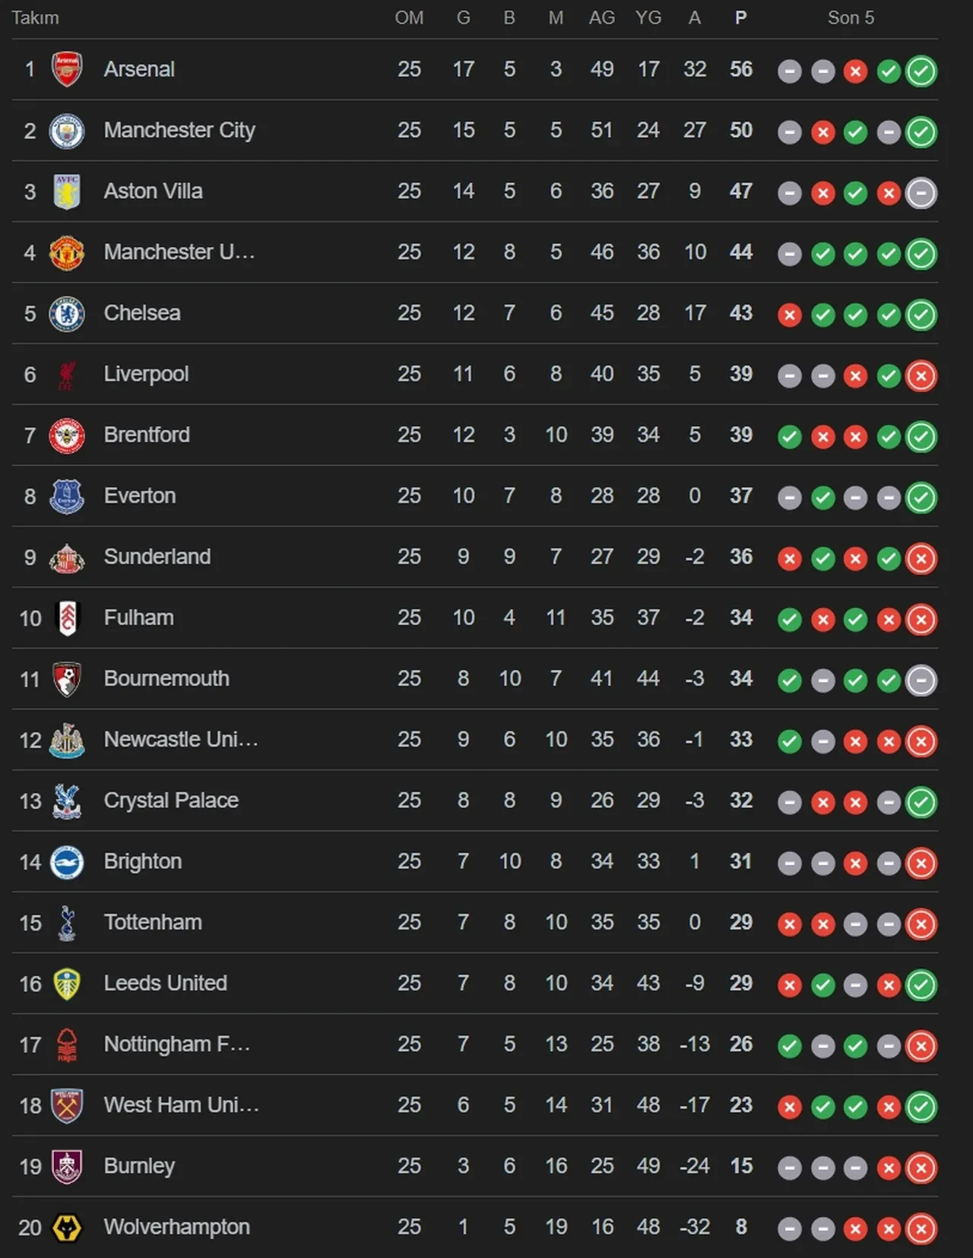
Task: Click Aston Villa's latest match draw indicator
Action: coord(921,193)
